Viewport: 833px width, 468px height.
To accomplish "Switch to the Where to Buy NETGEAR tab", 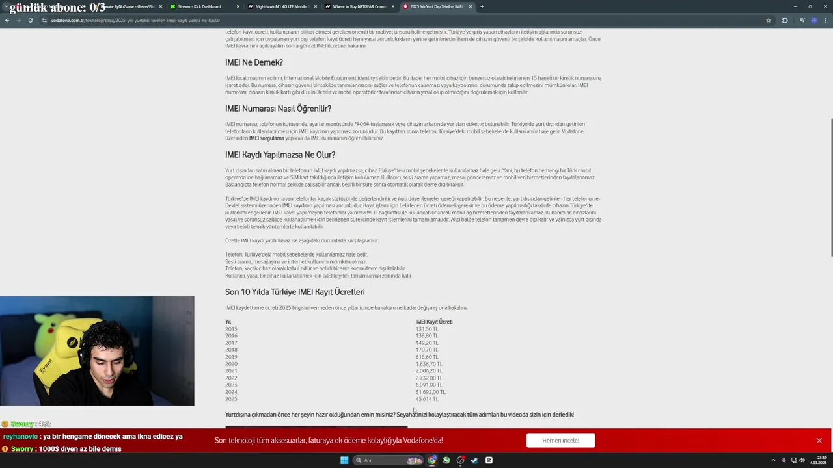I will [x=359, y=6].
